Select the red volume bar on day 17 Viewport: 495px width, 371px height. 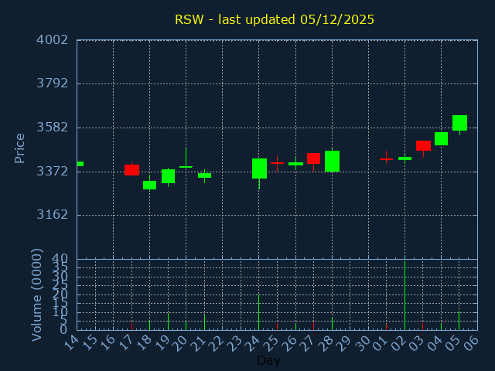(131, 326)
